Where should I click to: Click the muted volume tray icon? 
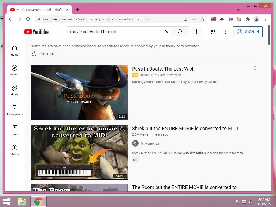point(251,202)
